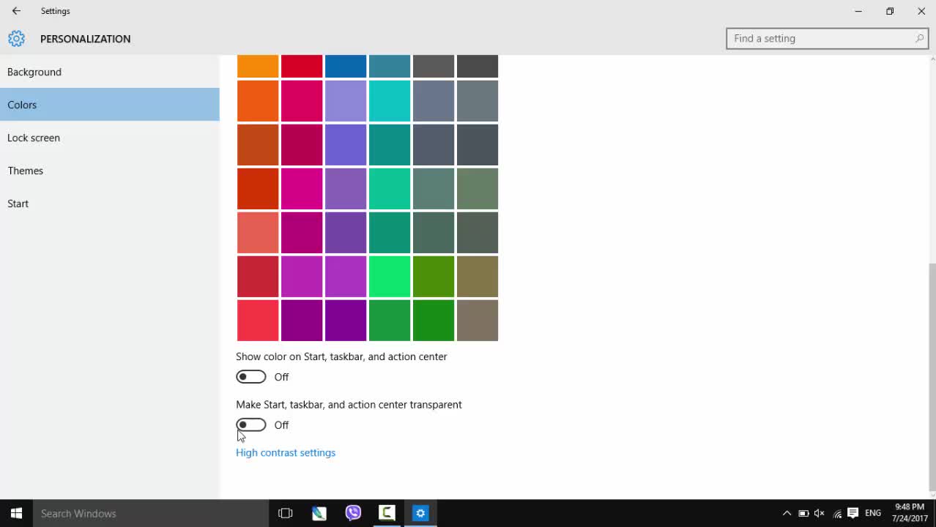The height and width of the screenshot is (527, 936).
Task: Pick the taupe swatch at the grid's bottom-right corner
Action: tap(478, 321)
